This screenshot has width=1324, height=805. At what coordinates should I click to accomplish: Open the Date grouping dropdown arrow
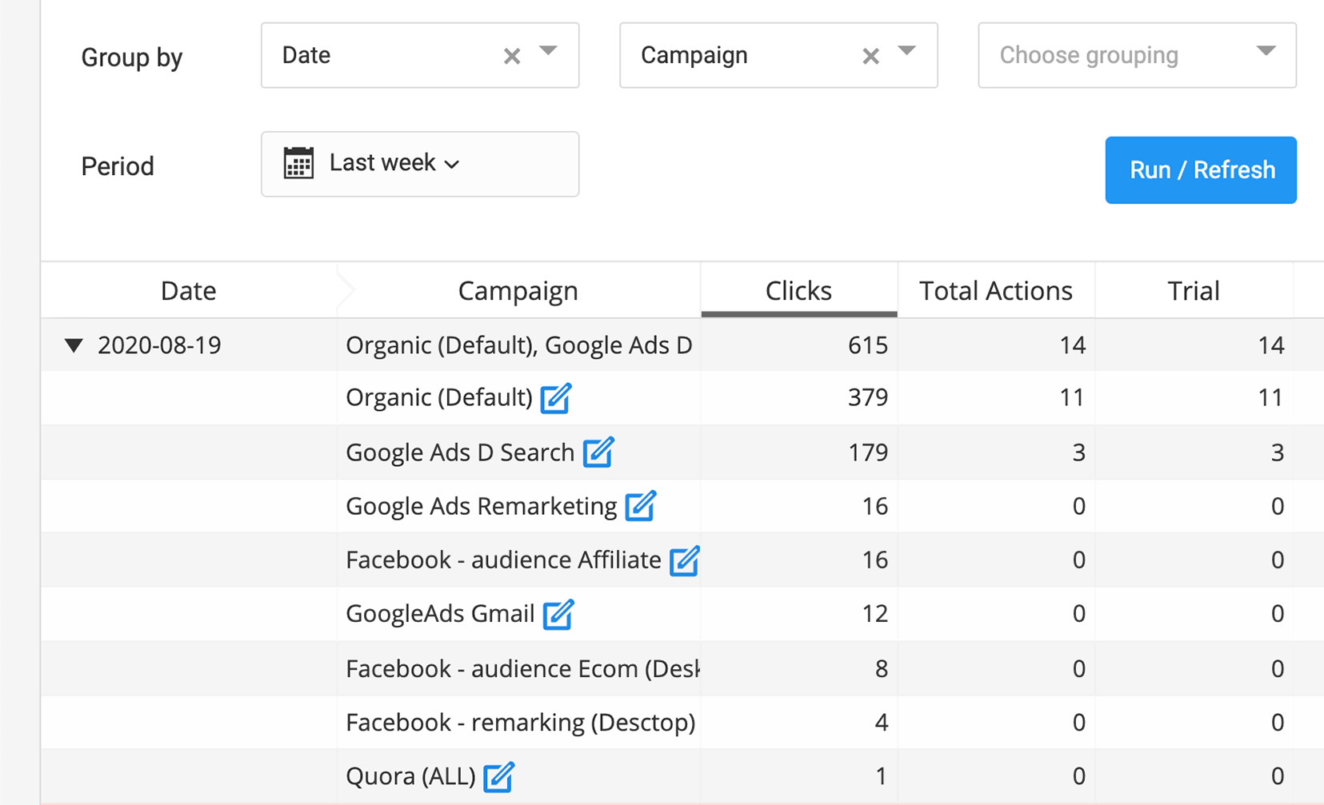(548, 51)
